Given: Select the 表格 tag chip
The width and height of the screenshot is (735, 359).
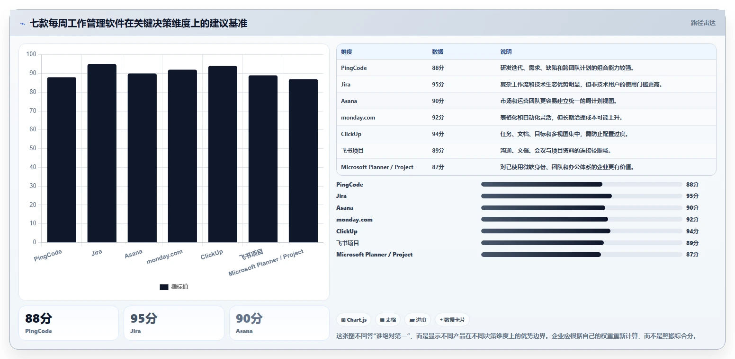Looking at the screenshot, I should pos(388,320).
